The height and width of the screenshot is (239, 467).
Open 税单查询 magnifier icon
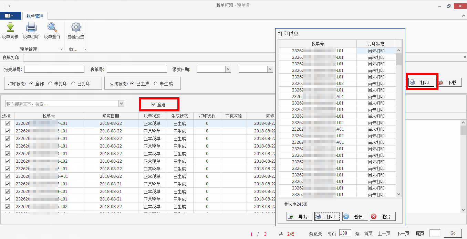tap(52, 28)
